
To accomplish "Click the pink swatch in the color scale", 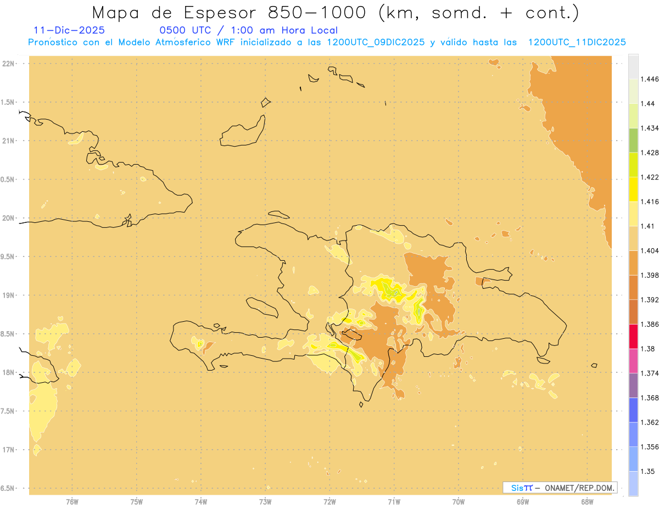I will (x=633, y=360).
